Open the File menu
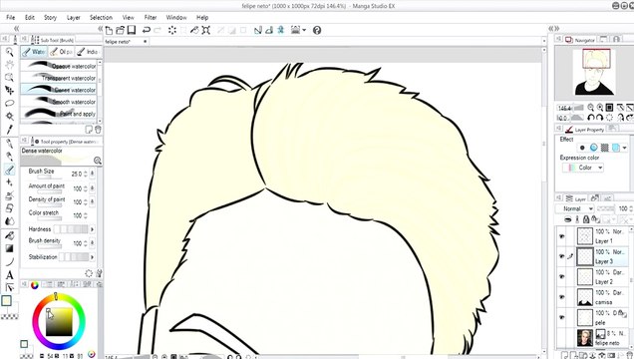The width and height of the screenshot is (634, 359). 11,17
